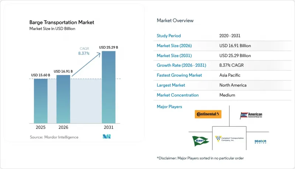This screenshot has width=295, height=169.
Task: Click the Major Players heading
Action: coord(169,107)
